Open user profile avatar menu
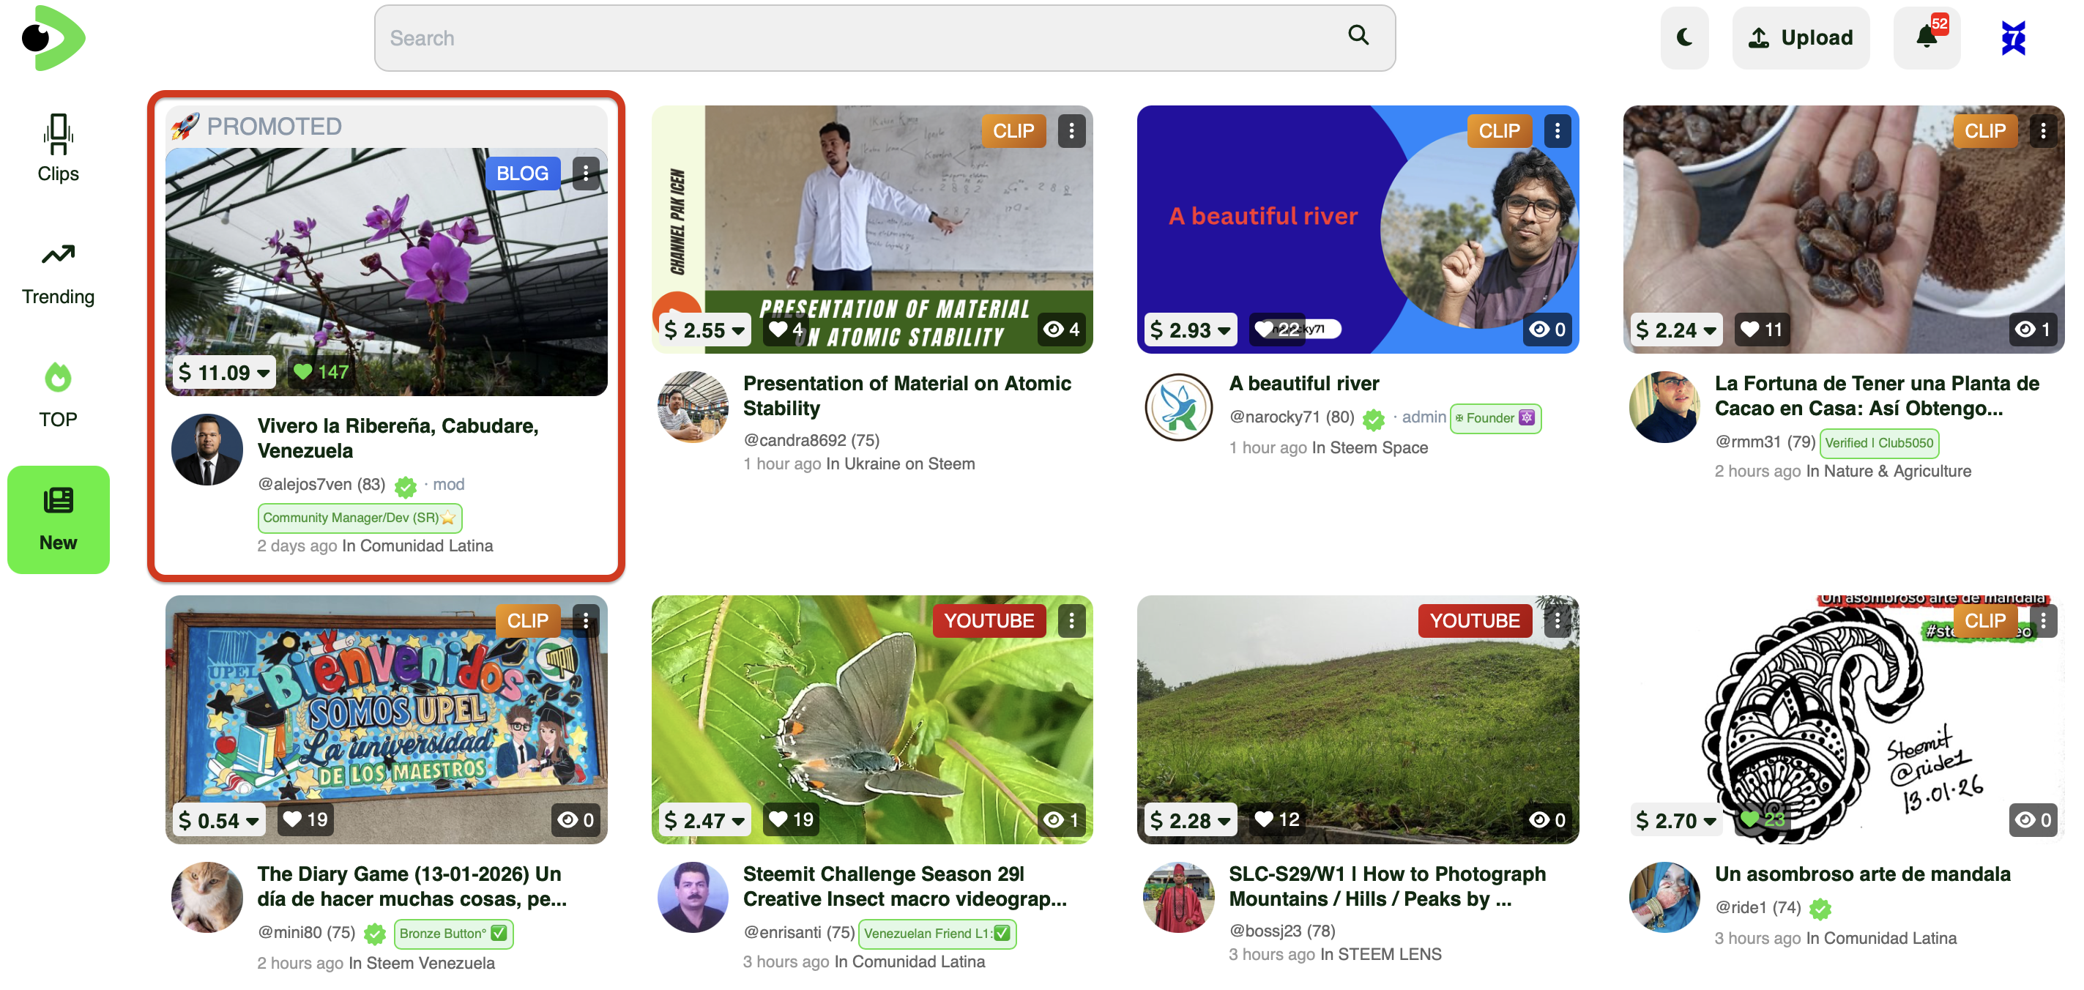Viewport: 2084px width, 990px height. [x=2012, y=38]
